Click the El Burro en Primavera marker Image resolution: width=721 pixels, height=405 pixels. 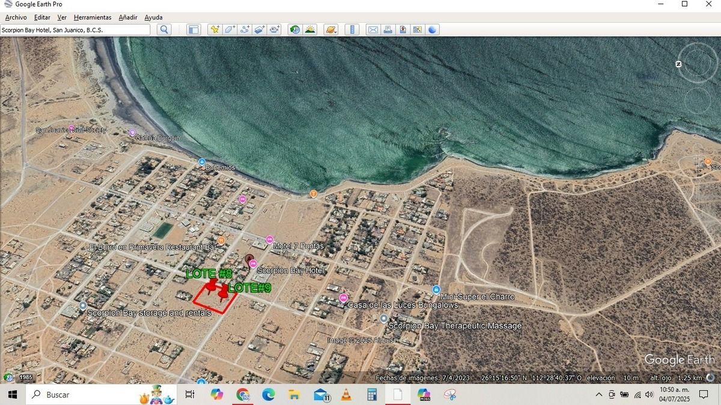[221, 240]
